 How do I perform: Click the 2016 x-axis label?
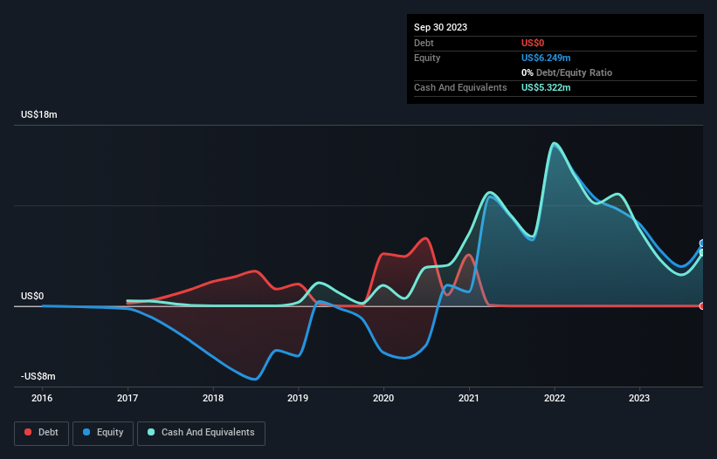[x=42, y=398]
